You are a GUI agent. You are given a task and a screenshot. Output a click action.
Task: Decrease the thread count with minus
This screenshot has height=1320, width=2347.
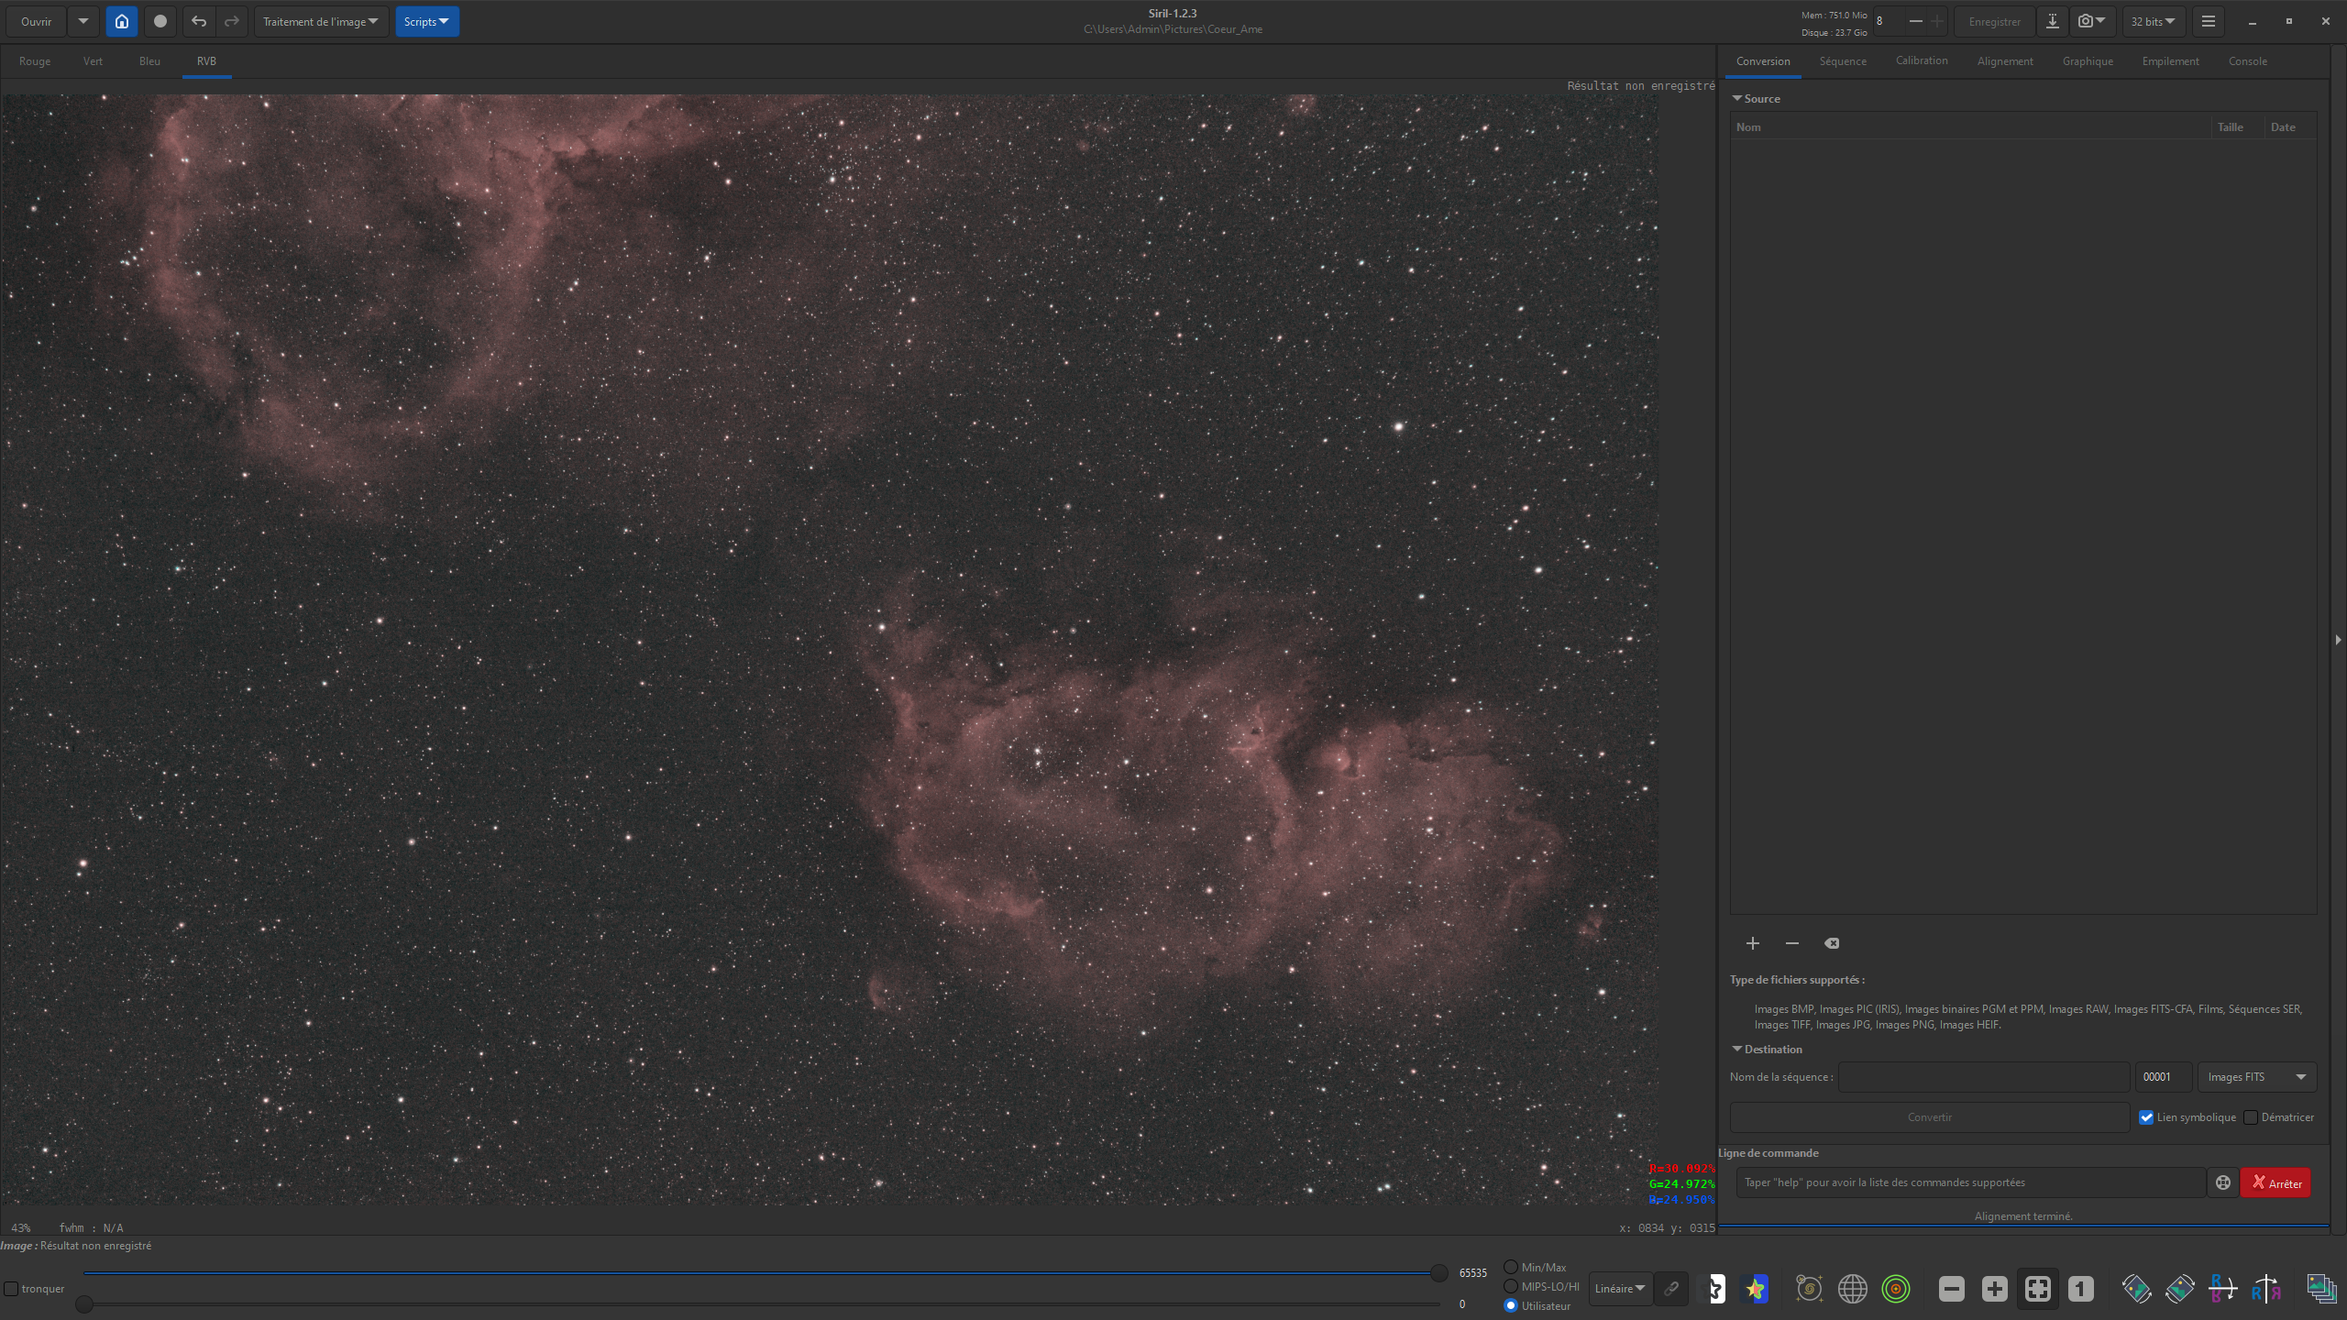[x=1916, y=22]
